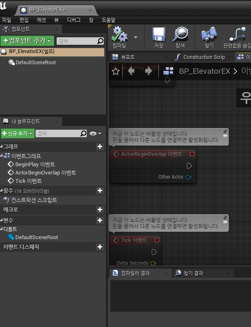This screenshot has width=251, height=327.
Task: Open the Compile options dropdown arrow
Action: coord(136,37)
